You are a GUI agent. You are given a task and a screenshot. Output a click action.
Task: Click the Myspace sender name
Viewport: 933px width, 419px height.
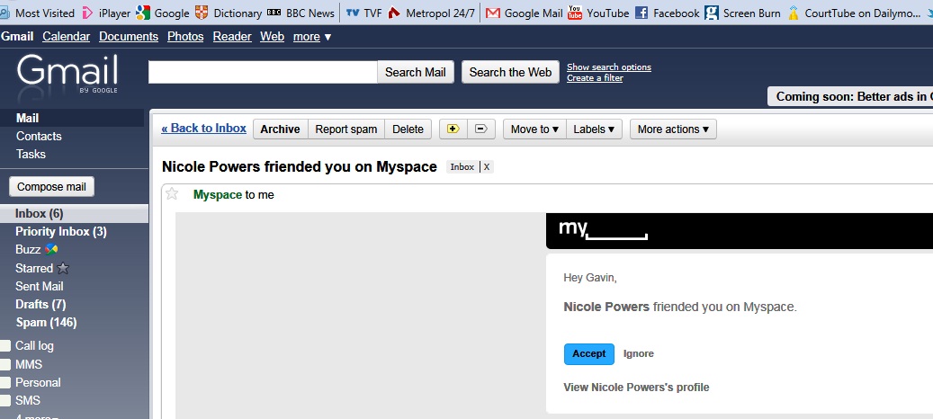(218, 194)
